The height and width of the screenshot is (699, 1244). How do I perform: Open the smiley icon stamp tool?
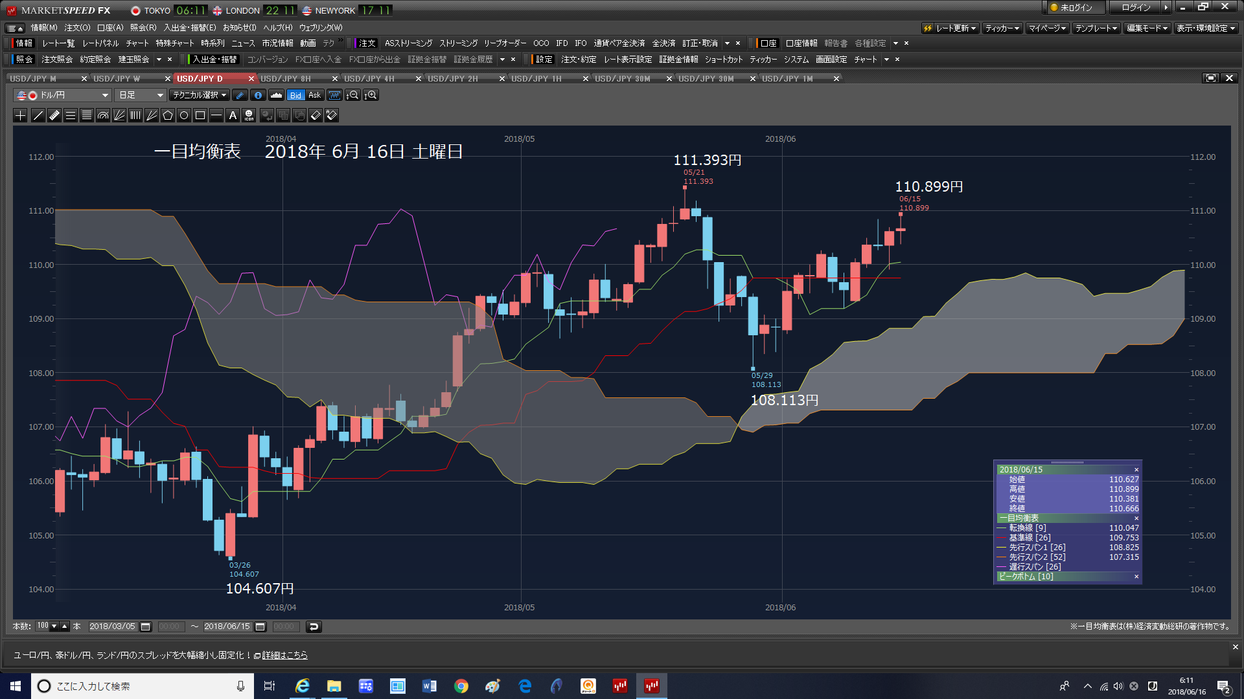[x=249, y=116]
